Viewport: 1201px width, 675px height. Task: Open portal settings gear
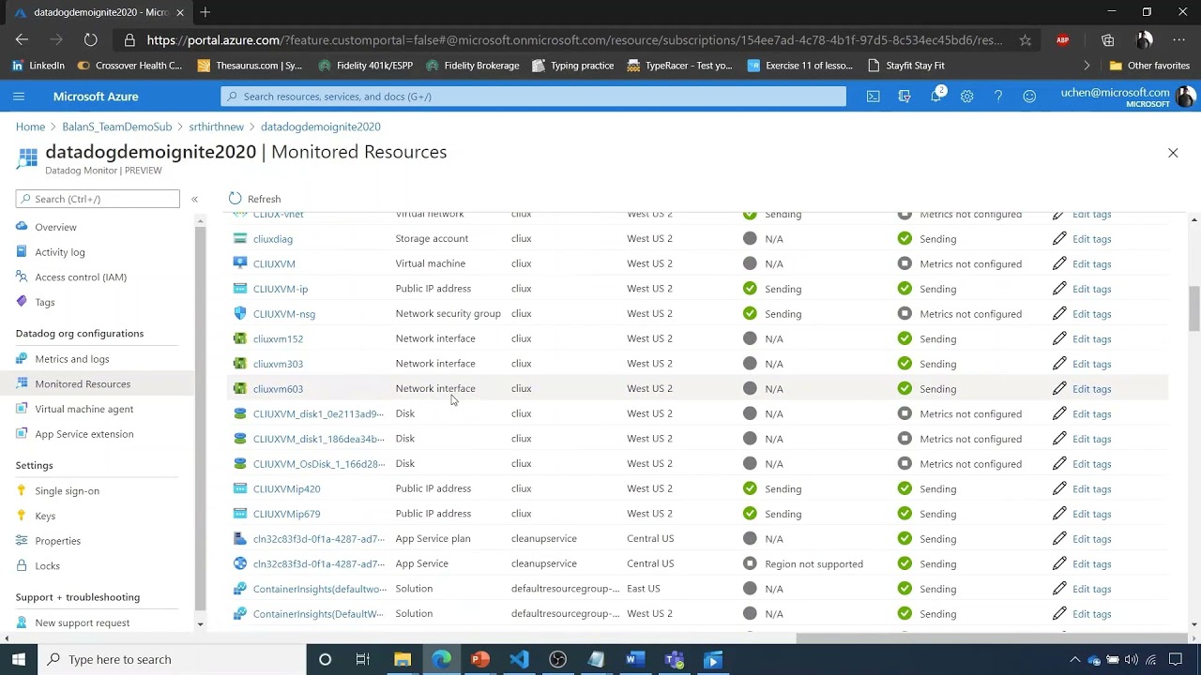coord(967,97)
